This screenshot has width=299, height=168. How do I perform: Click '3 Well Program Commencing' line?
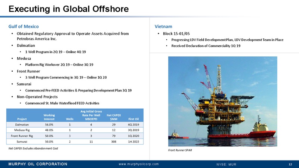pyautogui.click(x=66, y=78)
